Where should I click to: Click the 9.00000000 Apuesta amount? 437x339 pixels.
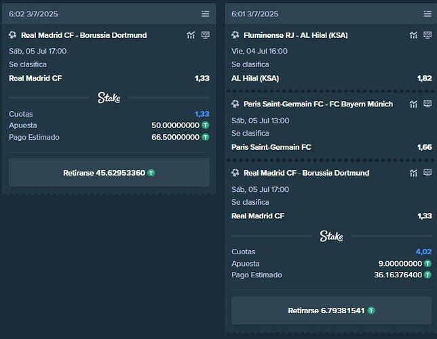click(x=400, y=264)
